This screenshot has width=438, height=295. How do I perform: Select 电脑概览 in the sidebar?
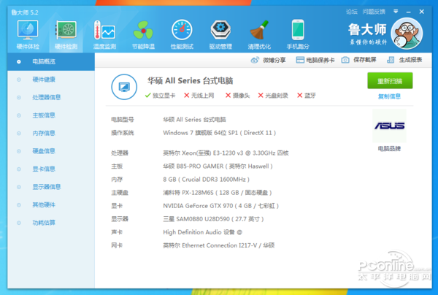pyautogui.click(x=51, y=61)
